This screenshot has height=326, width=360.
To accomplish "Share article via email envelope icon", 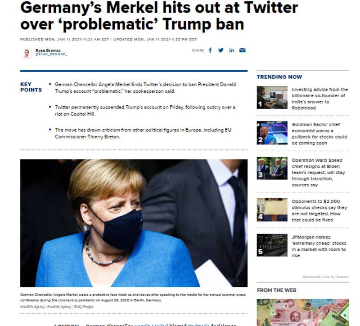I will click(x=242, y=50).
